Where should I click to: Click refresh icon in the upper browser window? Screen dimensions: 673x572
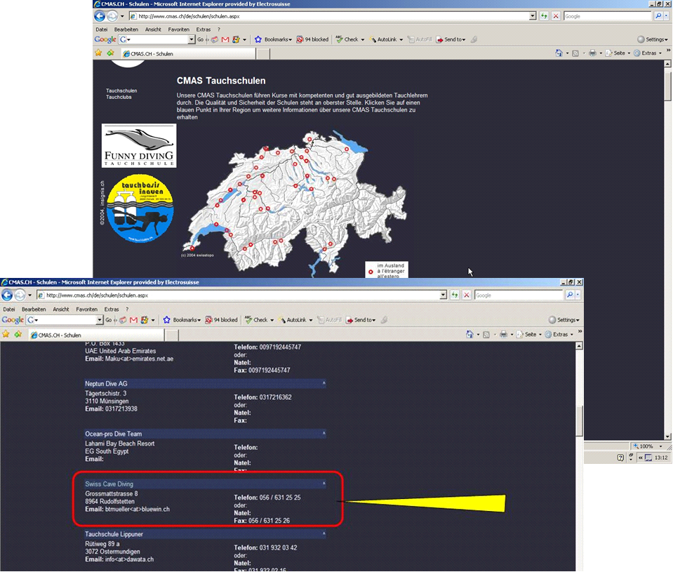pyautogui.click(x=545, y=16)
